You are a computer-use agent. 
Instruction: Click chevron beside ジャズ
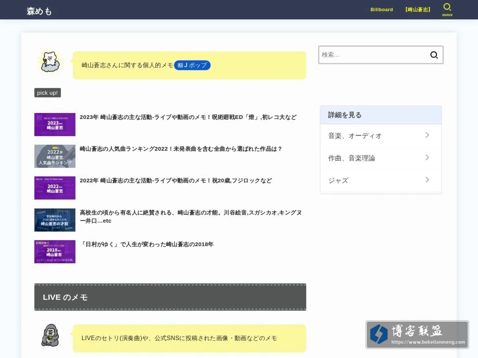pyautogui.click(x=427, y=180)
